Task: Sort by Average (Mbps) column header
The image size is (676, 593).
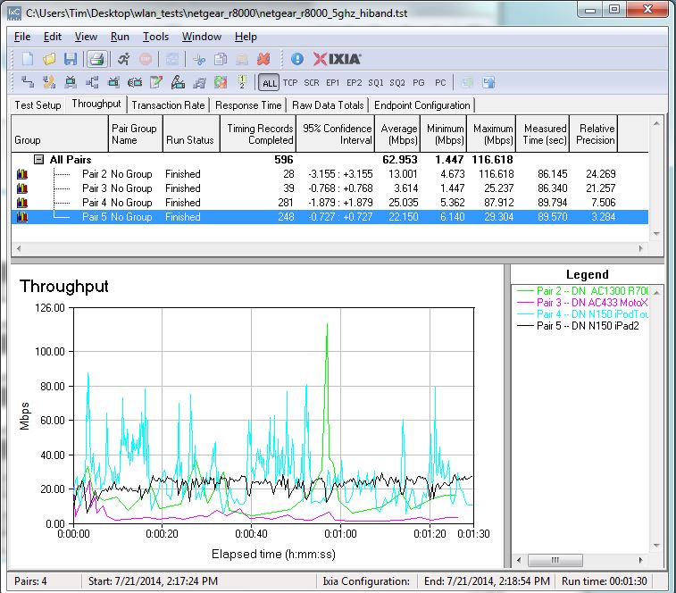Action: click(399, 134)
